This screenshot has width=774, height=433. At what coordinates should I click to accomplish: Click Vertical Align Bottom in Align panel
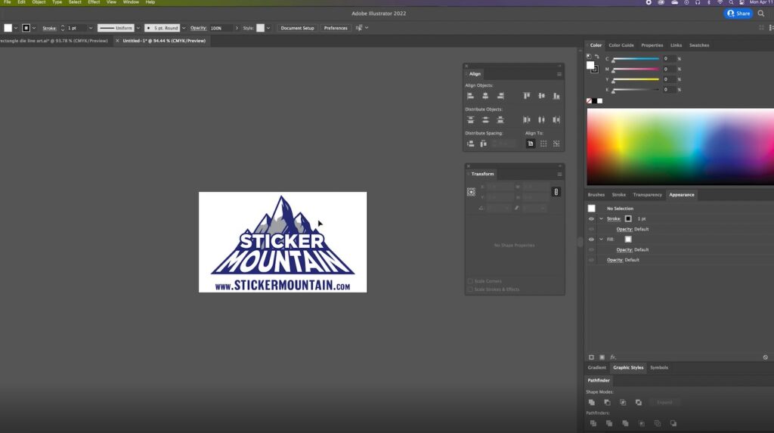tap(556, 96)
